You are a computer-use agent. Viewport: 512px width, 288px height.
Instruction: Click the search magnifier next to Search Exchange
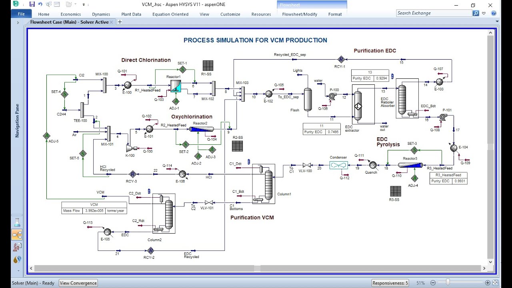click(476, 13)
